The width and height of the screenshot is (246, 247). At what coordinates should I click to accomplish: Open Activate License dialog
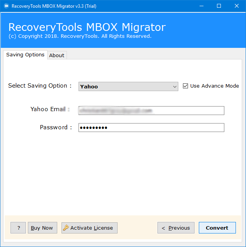coord(89,228)
